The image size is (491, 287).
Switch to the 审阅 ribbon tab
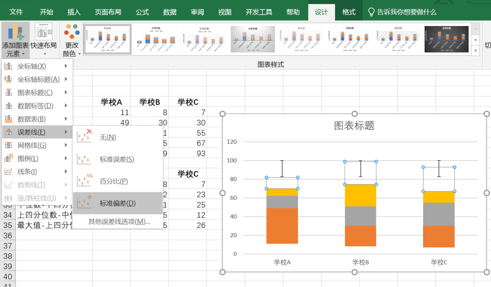pos(198,12)
